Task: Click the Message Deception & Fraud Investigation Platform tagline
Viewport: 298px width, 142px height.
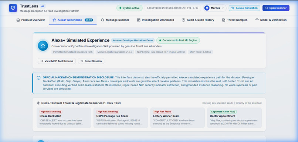Action: coord(50,11)
